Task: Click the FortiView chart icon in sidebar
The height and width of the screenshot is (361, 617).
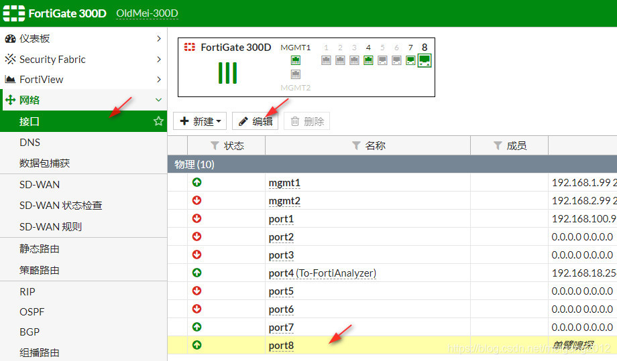Action: click(x=10, y=79)
